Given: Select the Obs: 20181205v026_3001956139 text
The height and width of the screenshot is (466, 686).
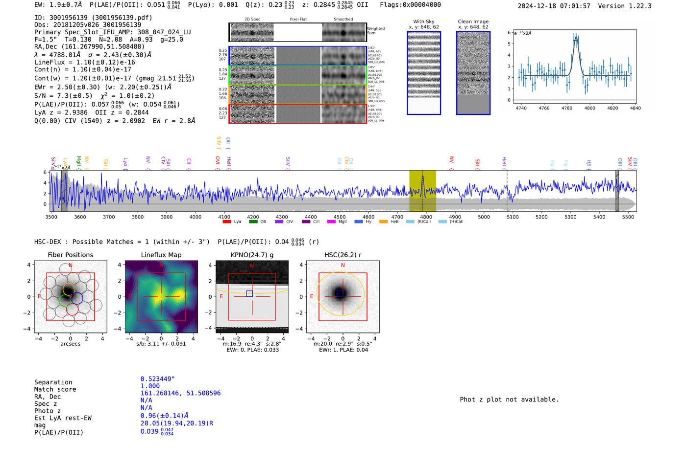Looking at the screenshot, I should tap(88, 25).
